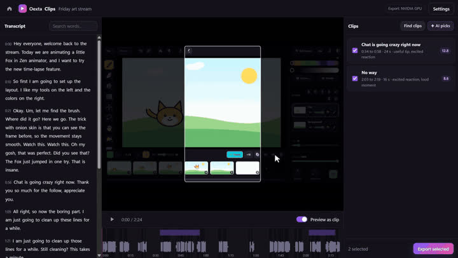Open the "Chat is going crazy right now" clip title
The image size is (458, 258).
tap(391, 44)
